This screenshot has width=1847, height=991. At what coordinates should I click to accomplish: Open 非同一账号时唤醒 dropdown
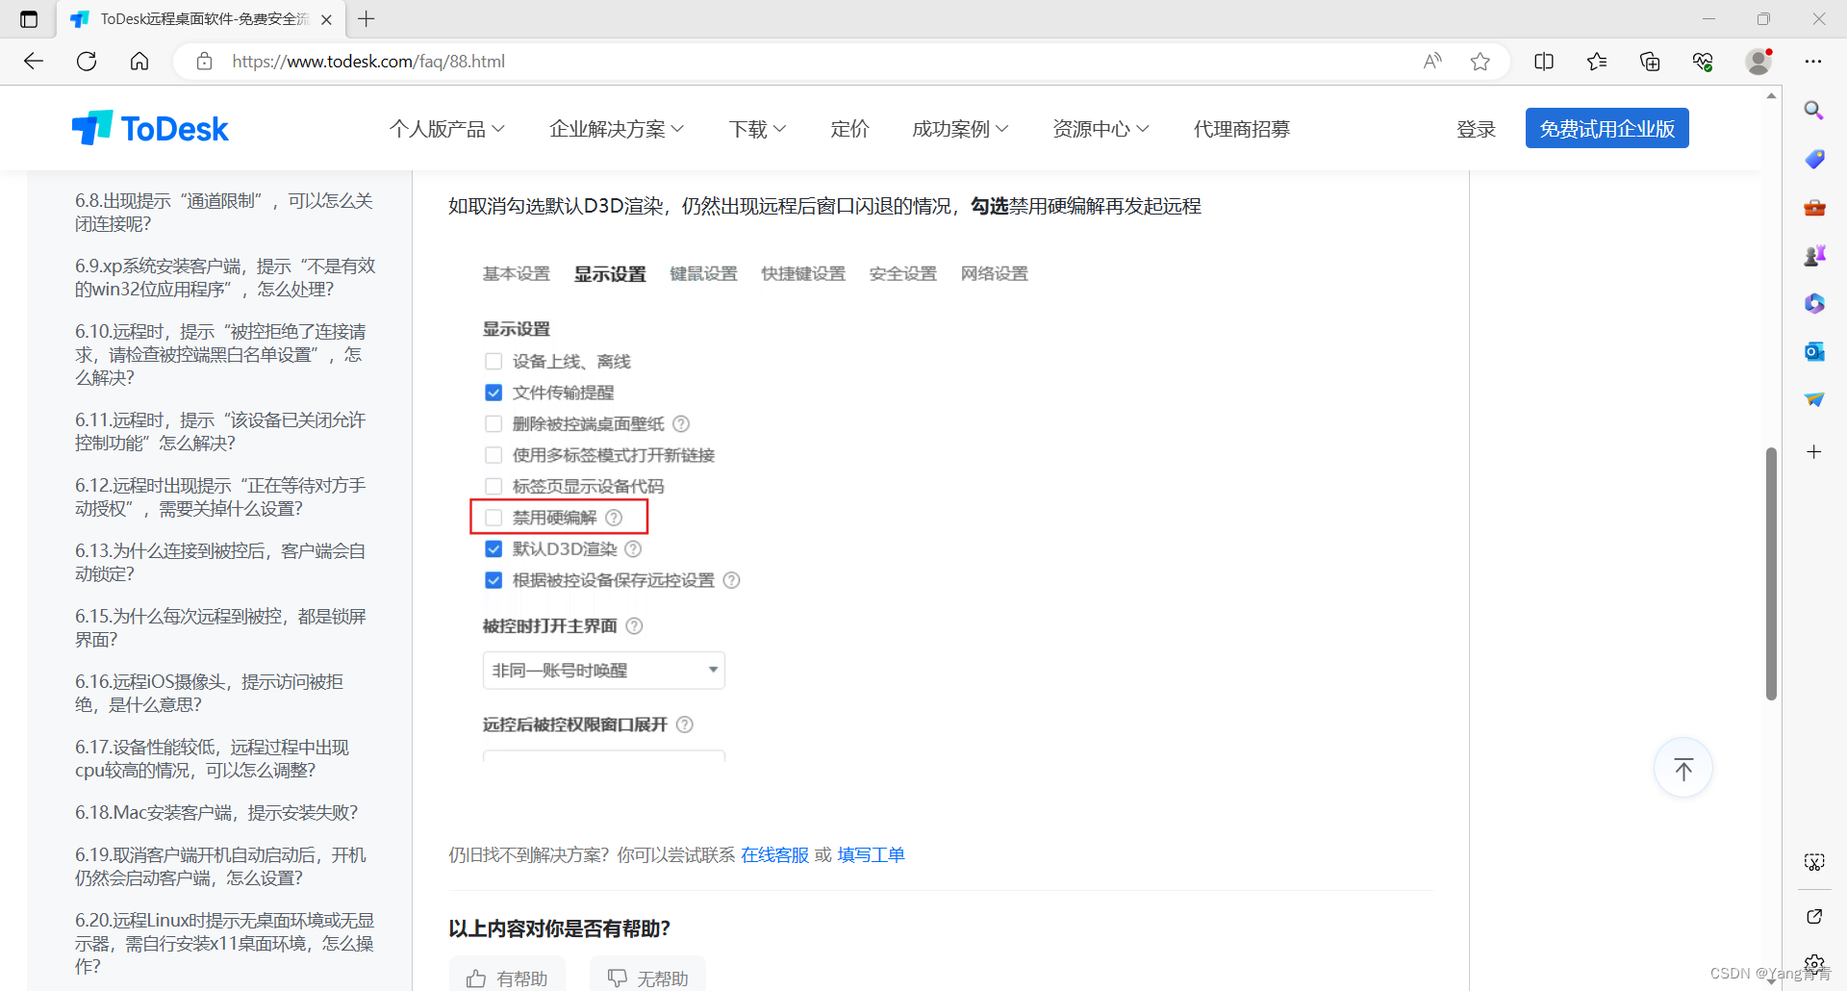click(604, 671)
